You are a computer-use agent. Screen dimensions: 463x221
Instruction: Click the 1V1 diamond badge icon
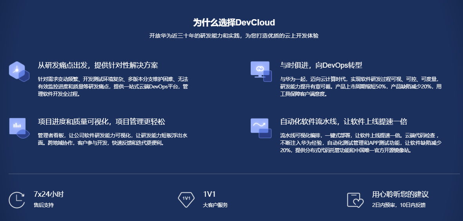click(186, 200)
